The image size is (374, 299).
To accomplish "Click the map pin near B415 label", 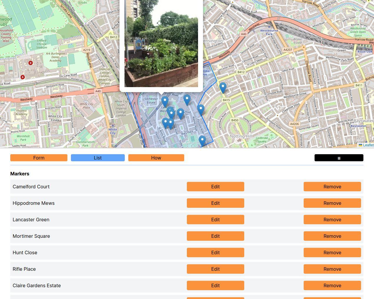I will coord(223,88).
